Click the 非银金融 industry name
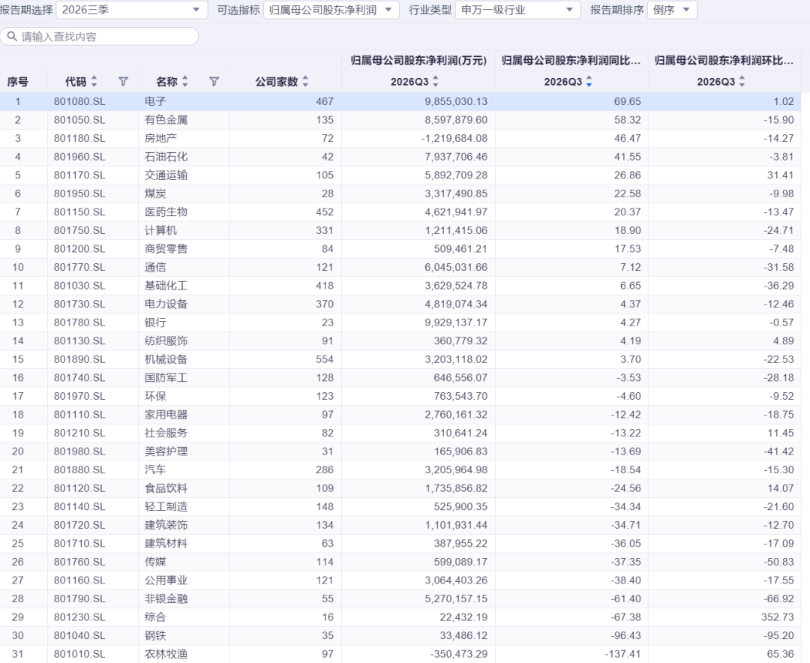Image resolution: width=810 pixels, height=663 pixels. pos(166,599)
